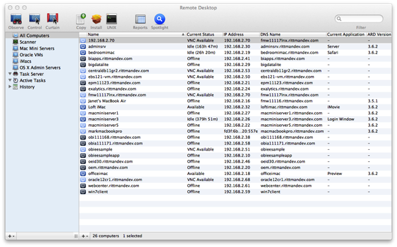Click the Filter search field

359,18
